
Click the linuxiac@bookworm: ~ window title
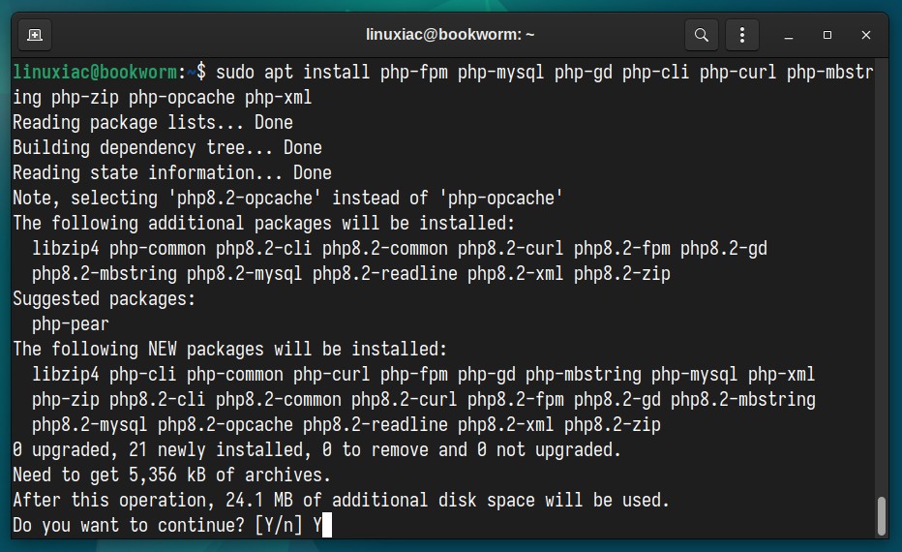[x=450, y=35]
